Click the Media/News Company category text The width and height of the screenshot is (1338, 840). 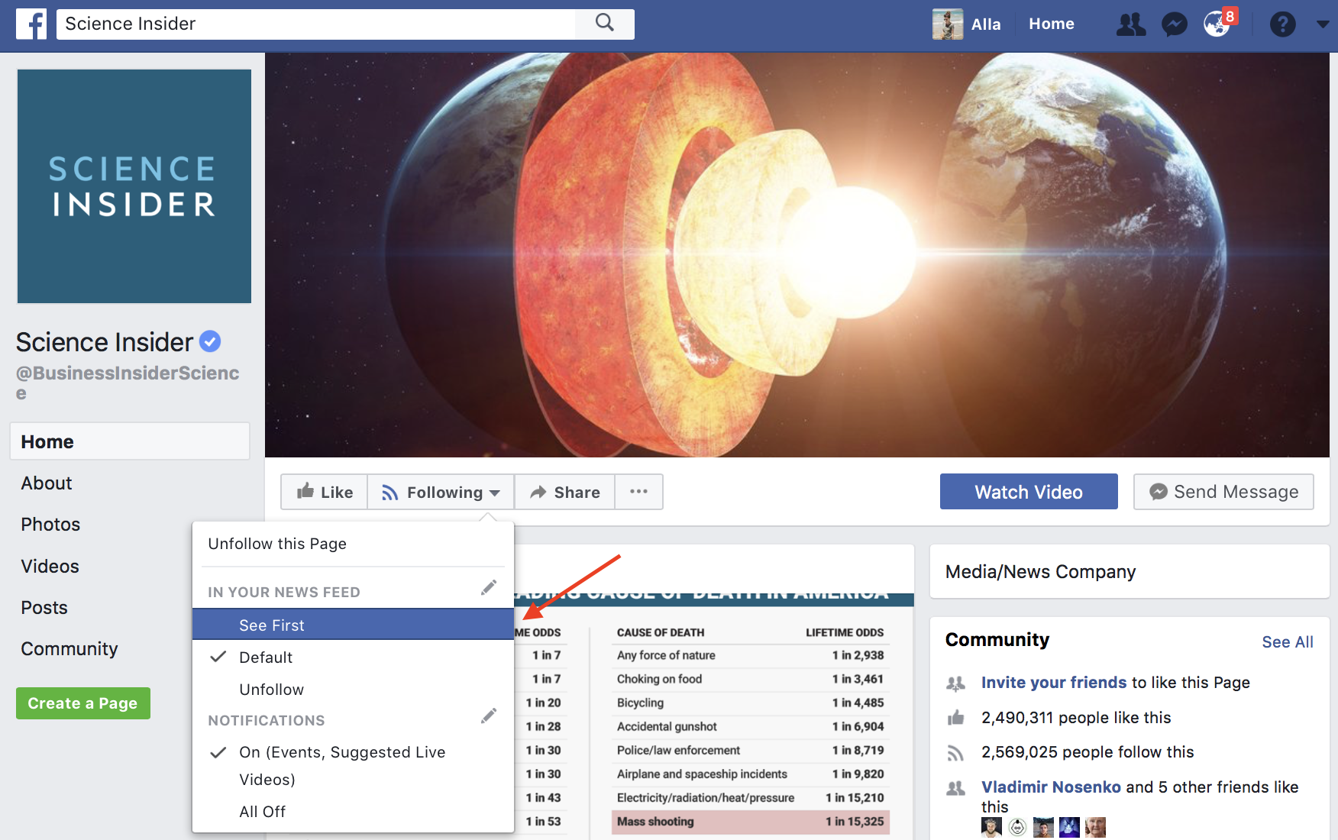[1040, 572]
